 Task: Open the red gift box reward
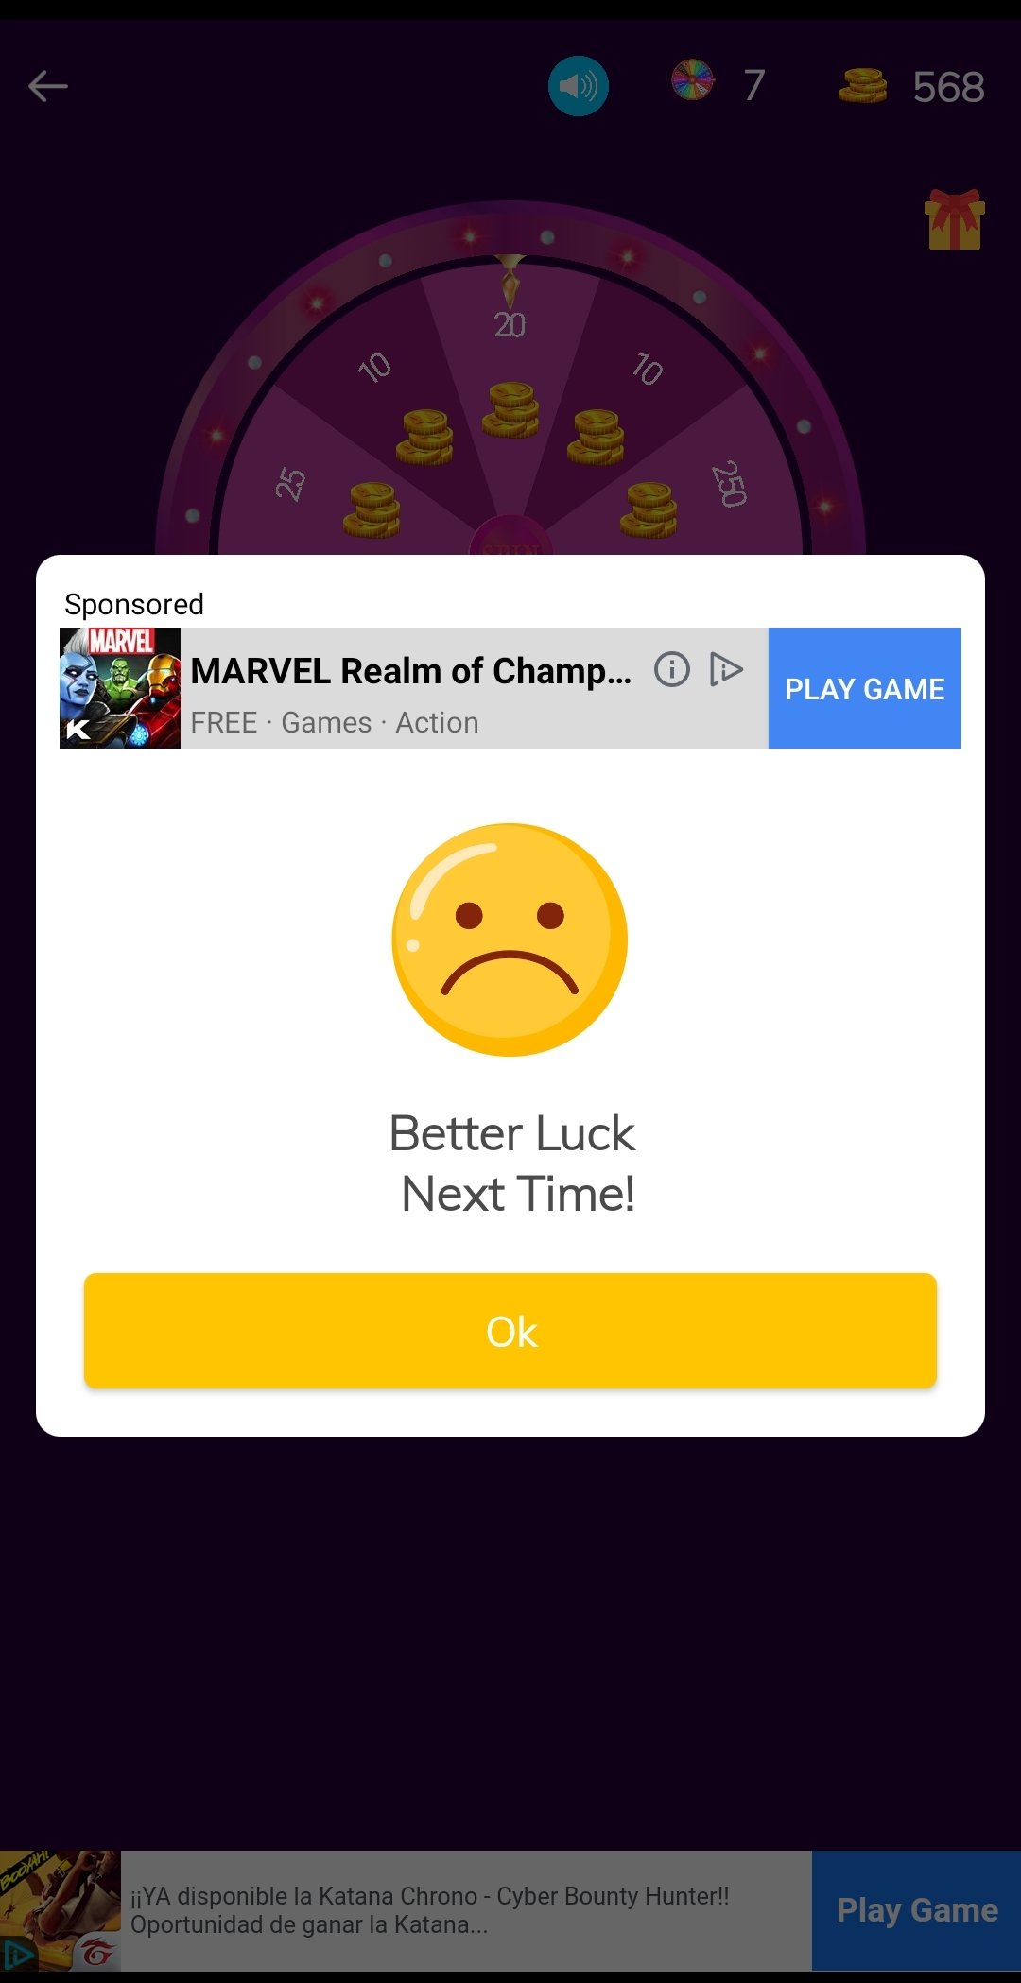[955, 219]
